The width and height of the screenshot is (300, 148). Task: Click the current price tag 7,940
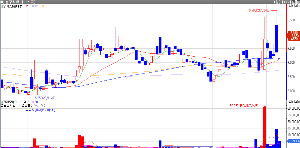pos(293,36)
